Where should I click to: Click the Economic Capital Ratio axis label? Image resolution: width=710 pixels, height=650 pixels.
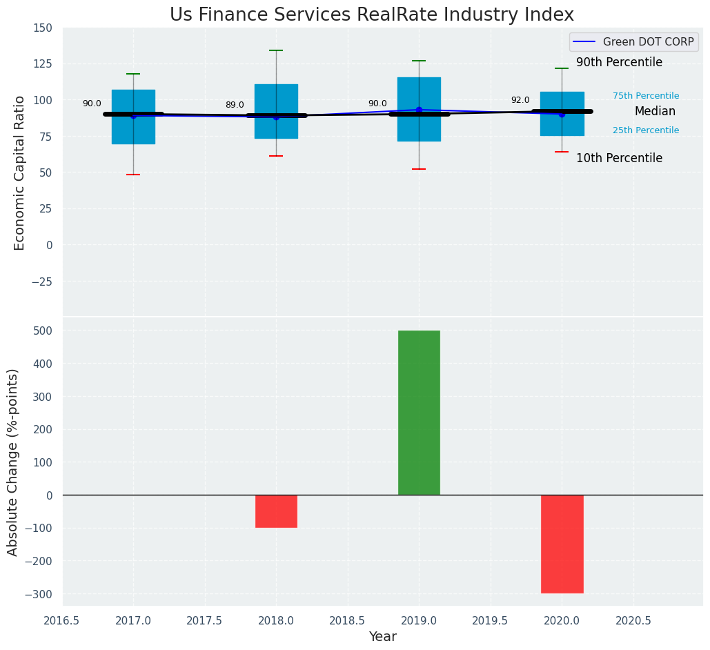[x=19, y=173]
